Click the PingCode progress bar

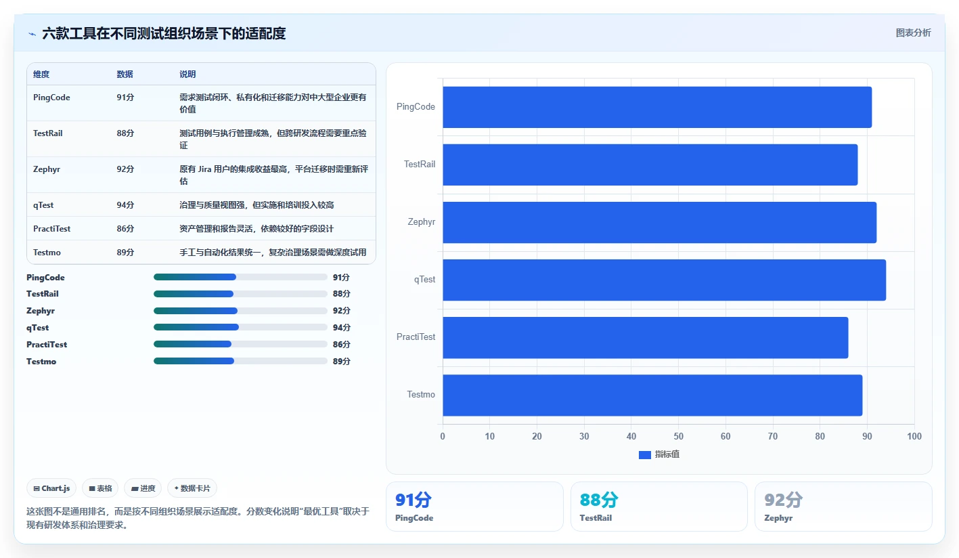(x=240, y=277)
